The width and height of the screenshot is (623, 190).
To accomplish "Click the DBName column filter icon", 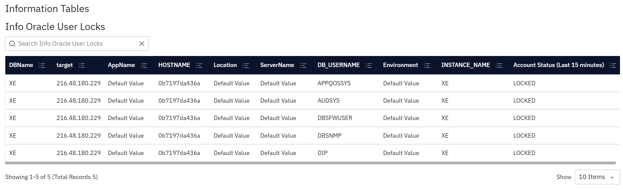I will [x=42, y=65].
